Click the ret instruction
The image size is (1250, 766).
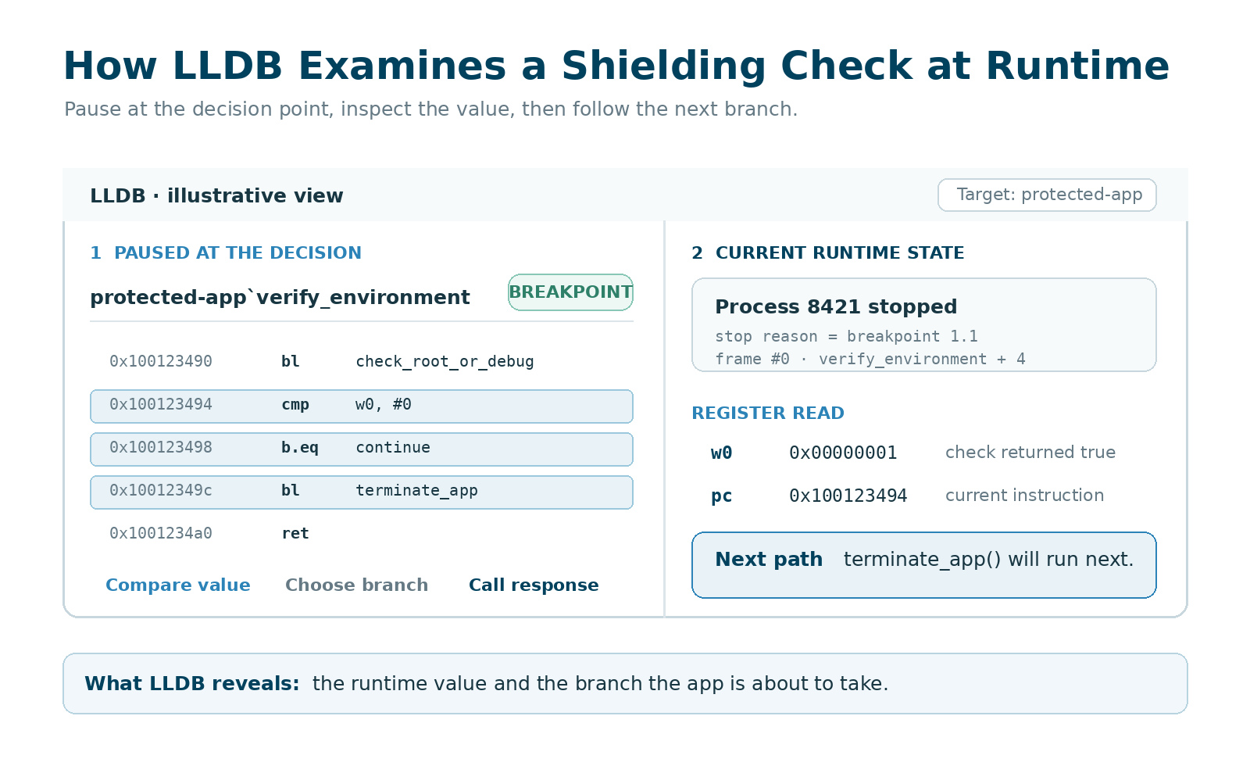[x=295, y=533]
